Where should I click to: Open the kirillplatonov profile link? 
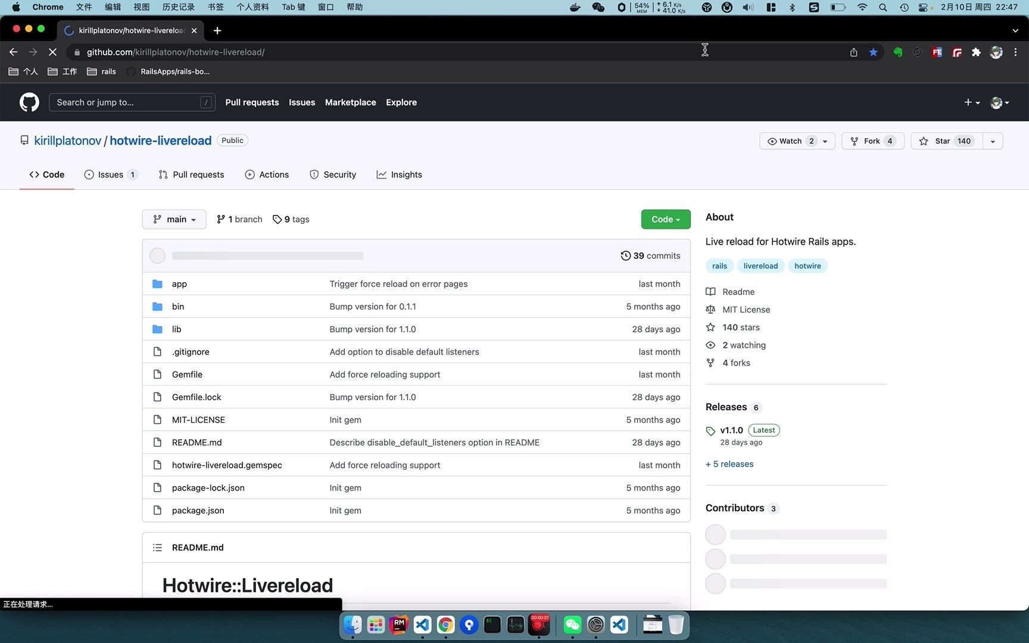[x=67, y=141]
